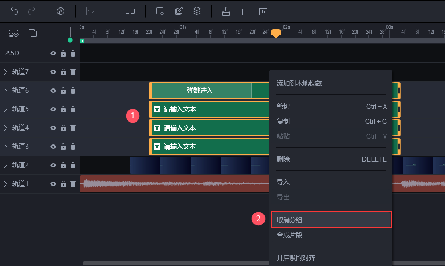
Task: Toggle the lock on 轨道3
Action: (x=63, y=147)
